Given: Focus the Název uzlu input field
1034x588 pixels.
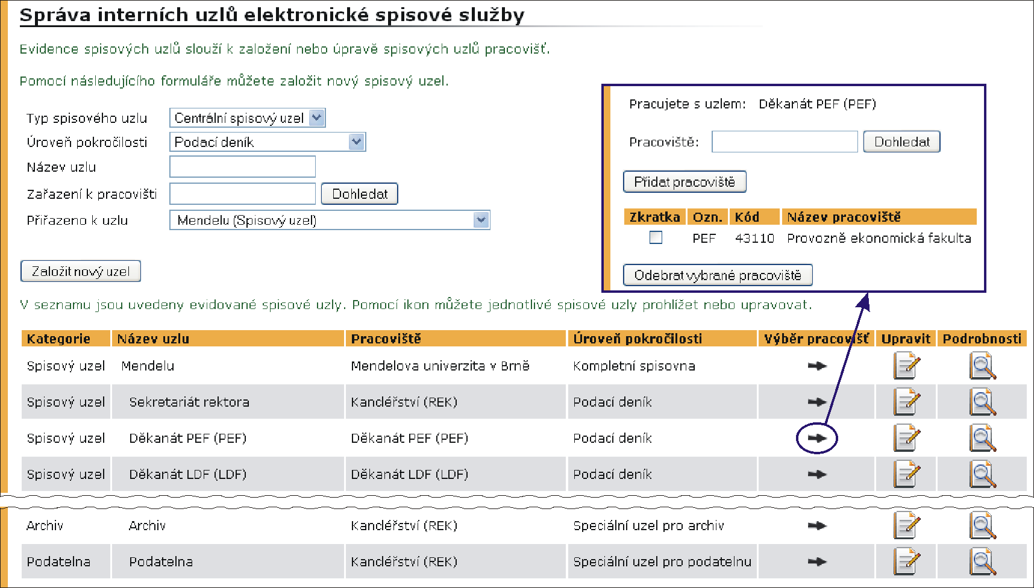Looking at the screenshot, I should [x=243, y=167].
